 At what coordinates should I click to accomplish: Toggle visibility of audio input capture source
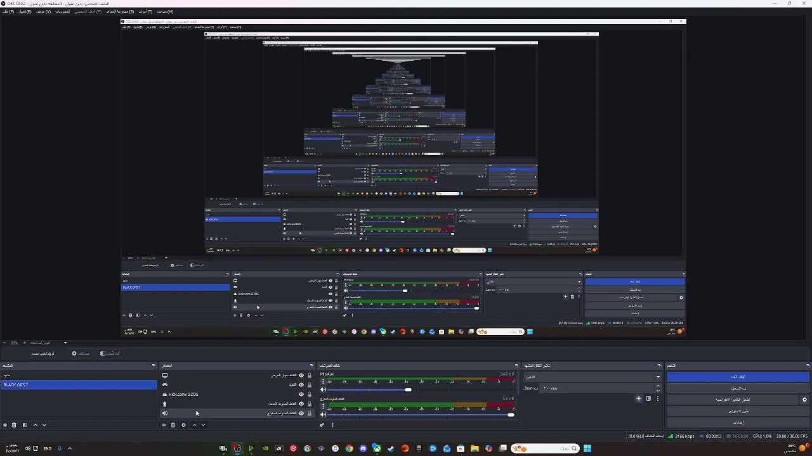tap(301, 403)
